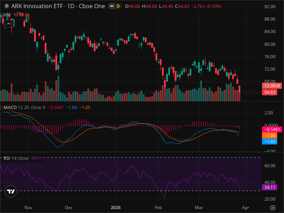This screenshot has height=213, width=284.
Task: Click the 2026 label on time axis
Action: coord(116,208)
